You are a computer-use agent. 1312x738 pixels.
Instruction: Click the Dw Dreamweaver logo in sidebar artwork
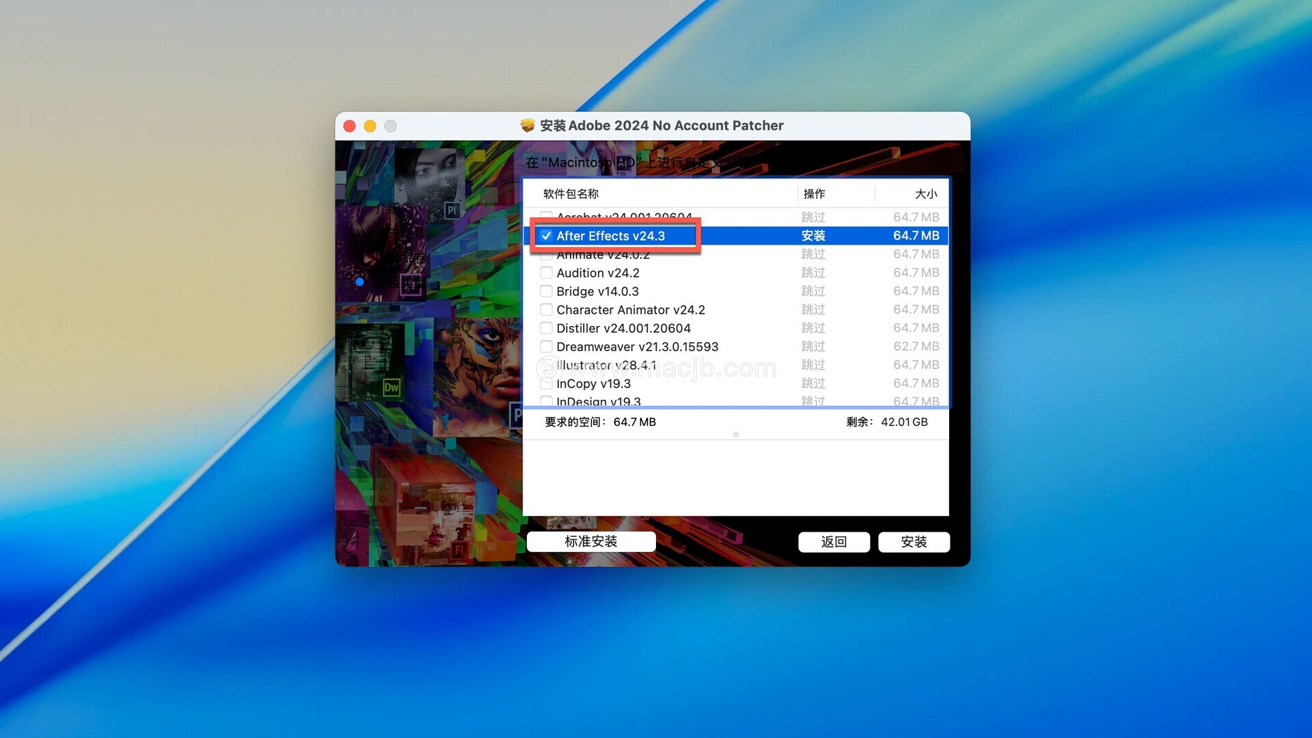pyautogui.click(x=391, y=388)
